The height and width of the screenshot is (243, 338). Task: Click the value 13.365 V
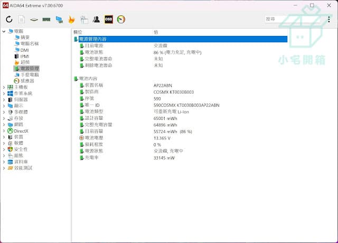[x=162, y=138]
